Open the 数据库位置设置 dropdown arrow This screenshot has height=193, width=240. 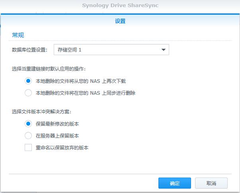(x=163, y=50)
